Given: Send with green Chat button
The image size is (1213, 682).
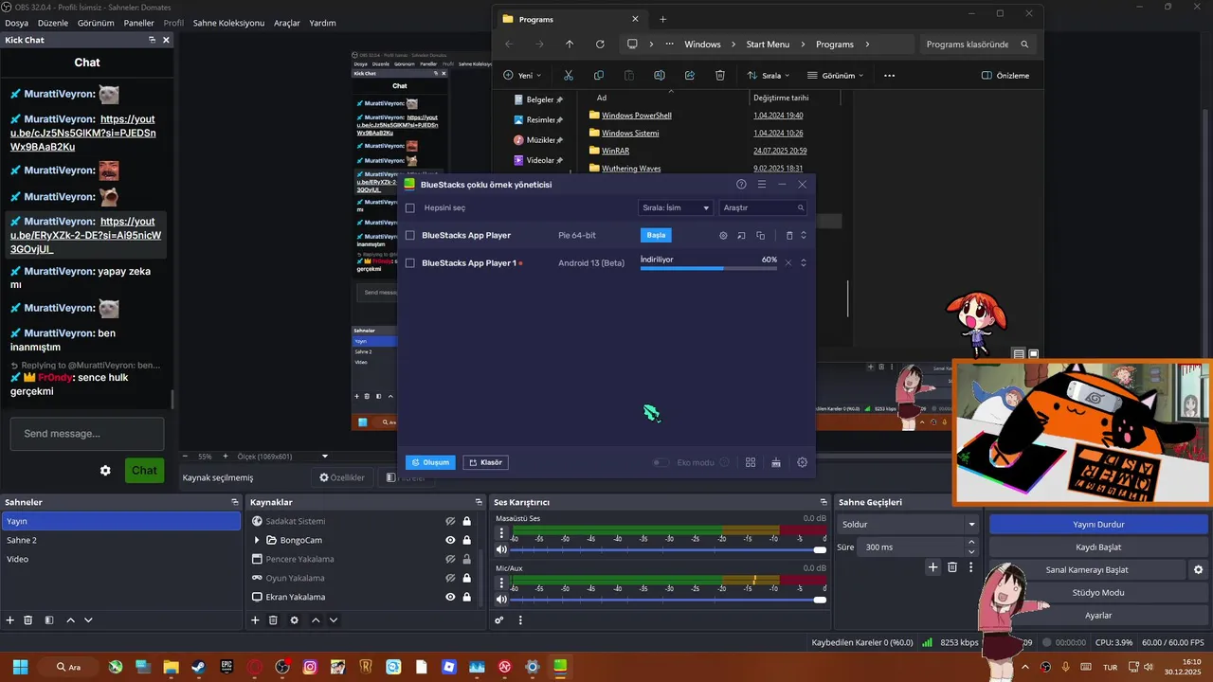Looking at the screenshot, I should pos(144,470).
